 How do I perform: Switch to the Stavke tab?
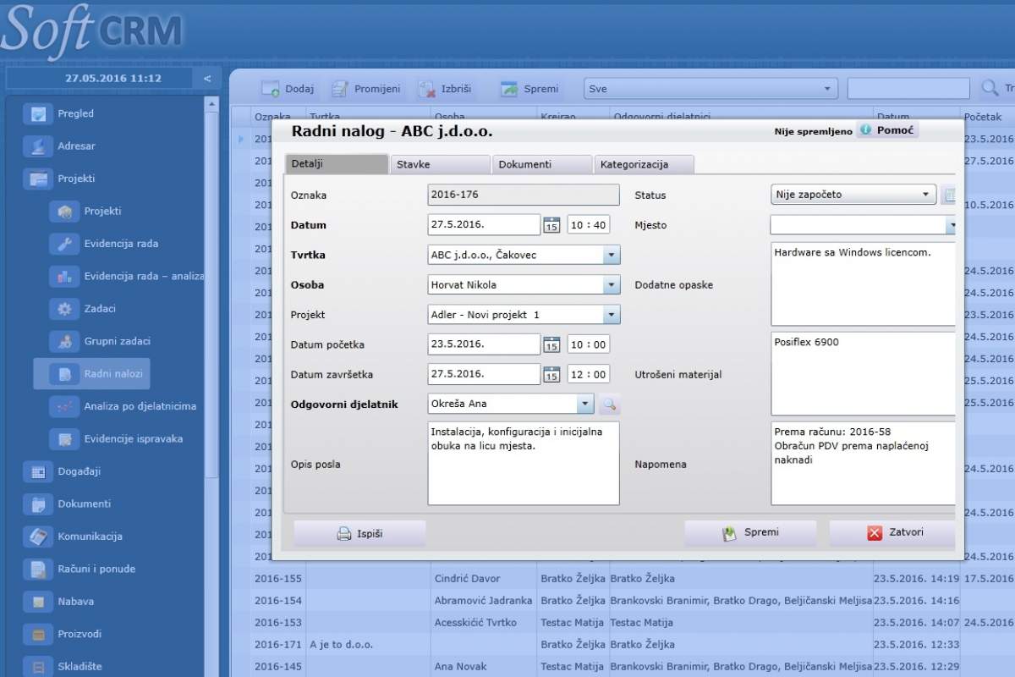coord(440,164)
